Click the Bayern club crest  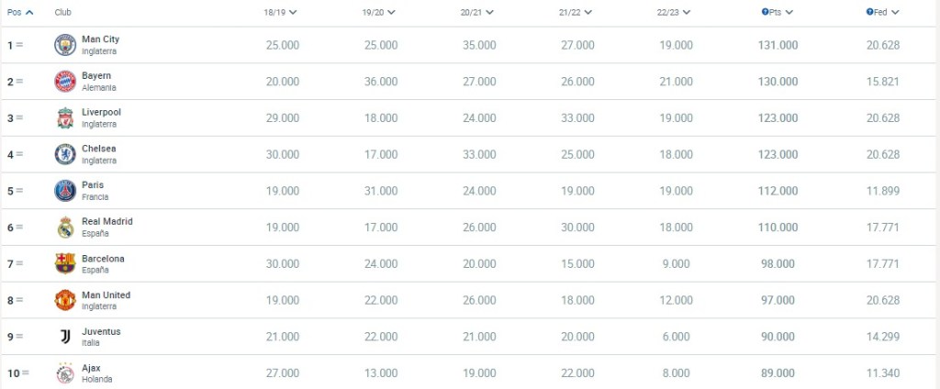64,82
